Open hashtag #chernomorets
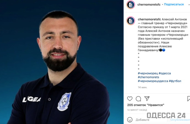The width and height of the screenshot is (190, 124). coord(148,77)
